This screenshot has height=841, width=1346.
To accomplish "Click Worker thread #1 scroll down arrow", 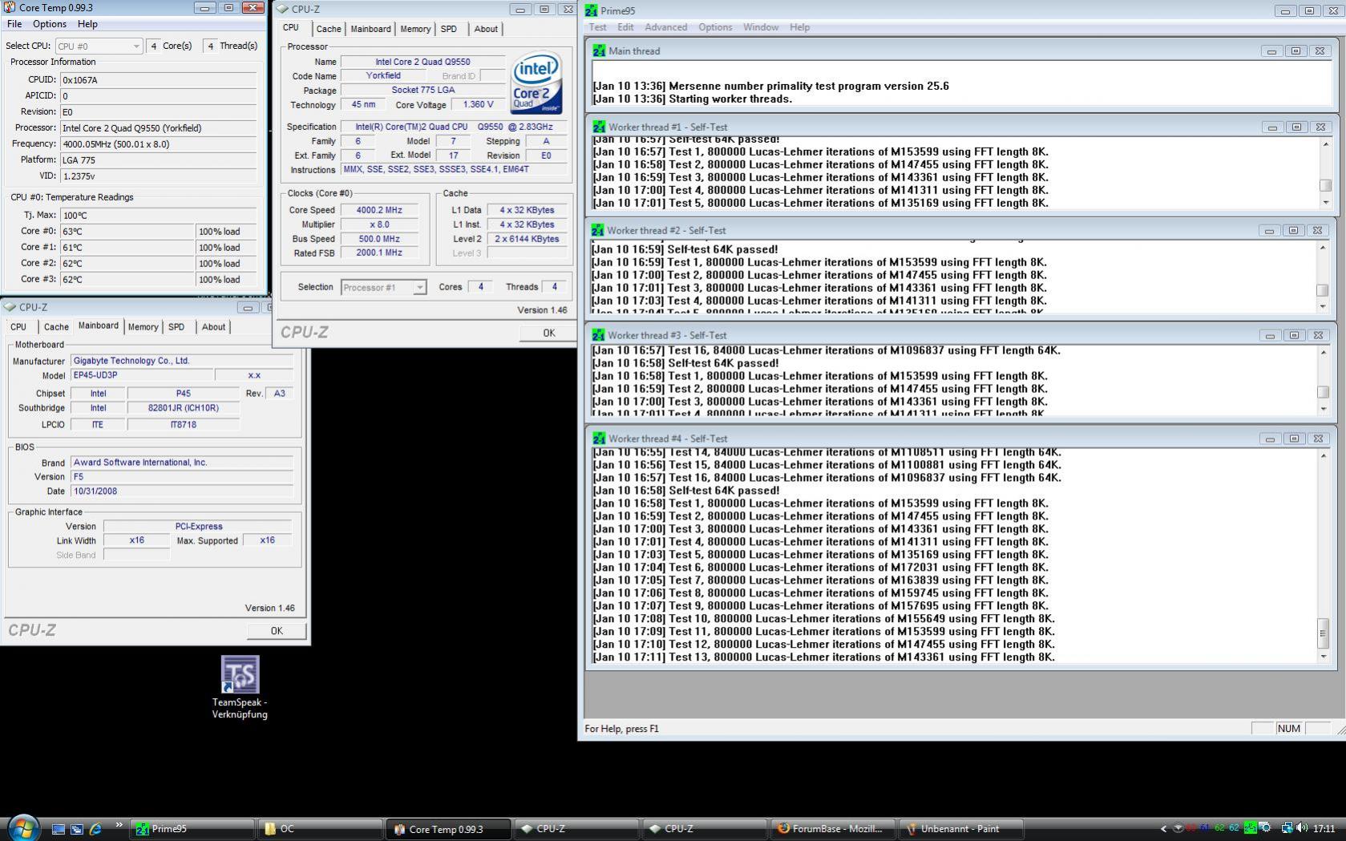I will click(1325, 203).
